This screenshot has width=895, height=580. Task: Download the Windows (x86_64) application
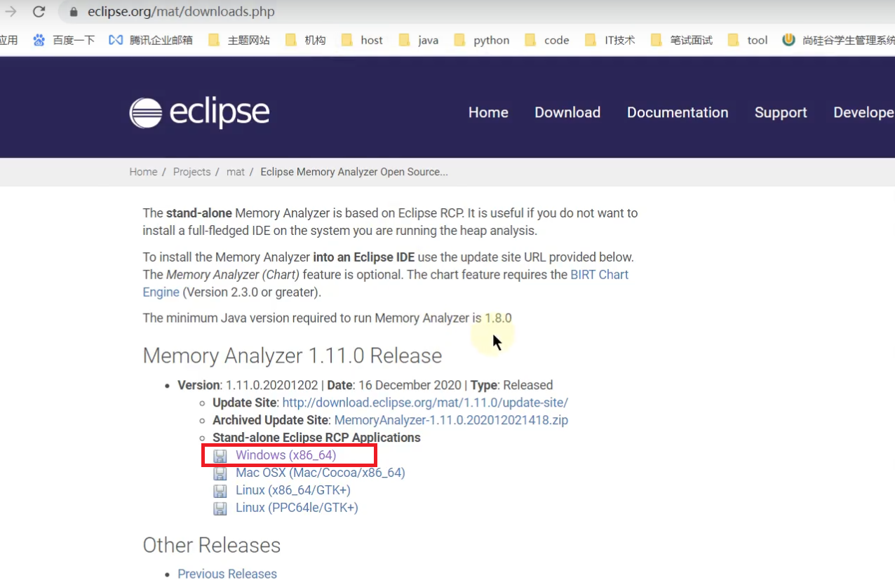[x=285, y=455]
